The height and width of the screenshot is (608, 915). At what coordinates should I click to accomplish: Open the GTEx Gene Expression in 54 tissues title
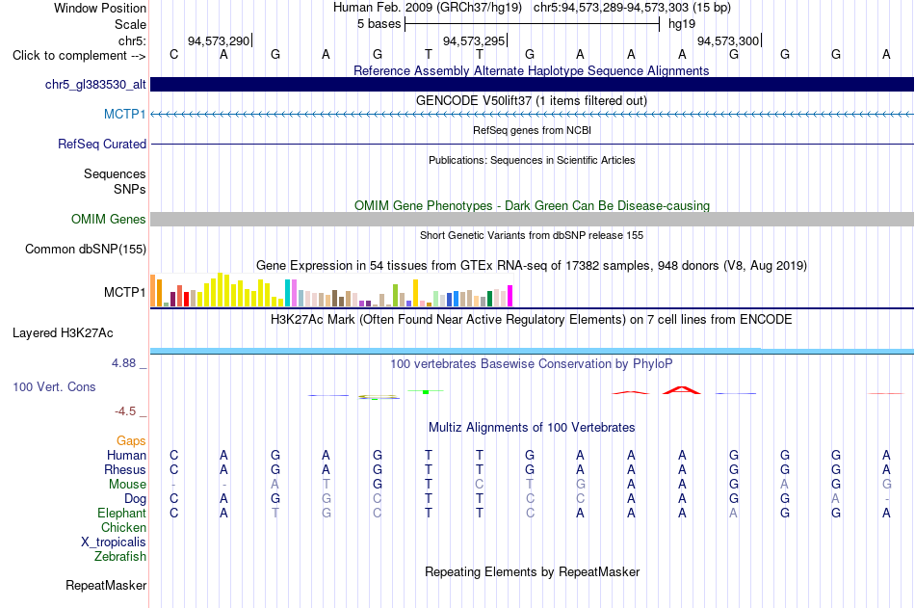pyautogui.click(x=532, y=265)
